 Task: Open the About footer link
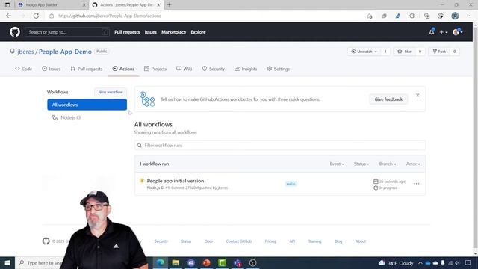click(x=360, y=241)
